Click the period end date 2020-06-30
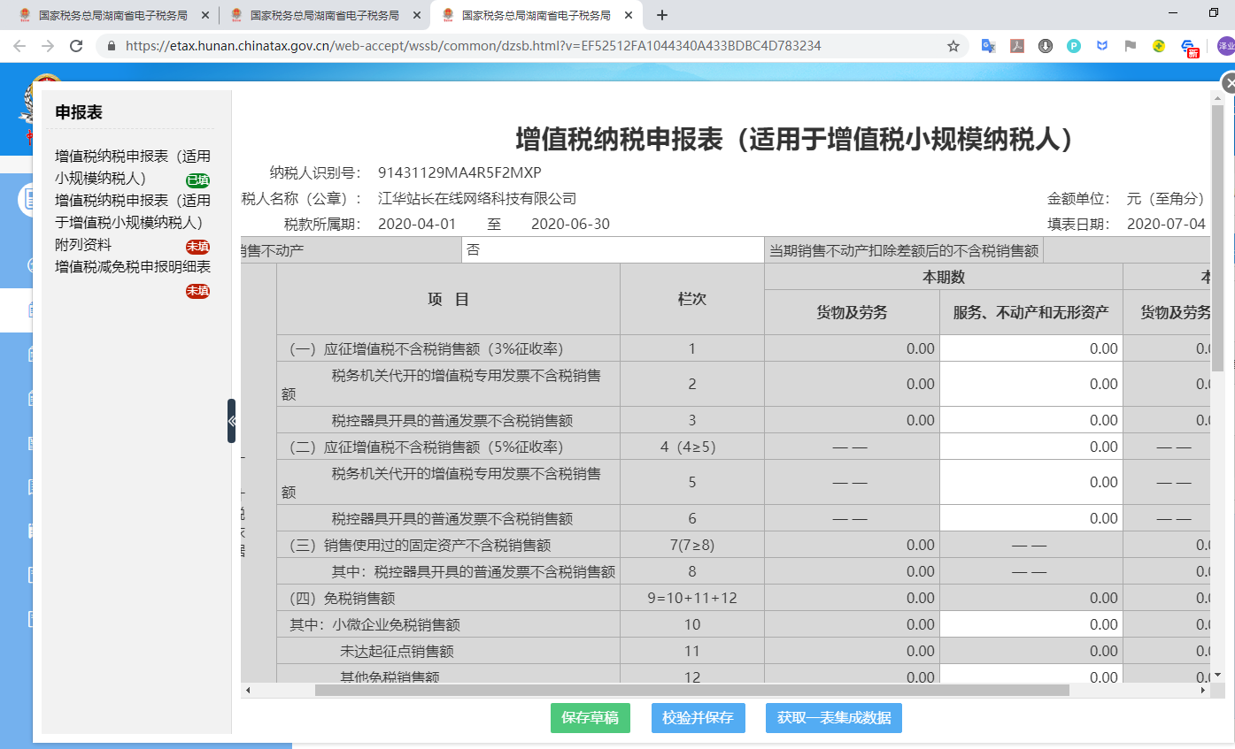Viewport: 1235px width, 749px height. 570,224
